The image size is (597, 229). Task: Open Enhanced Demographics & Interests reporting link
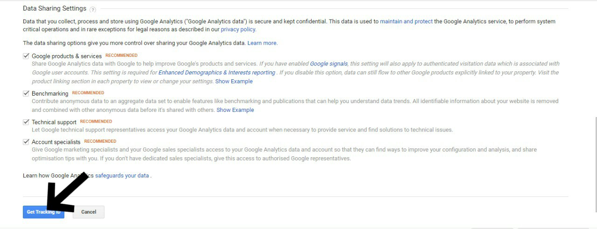(x=217, y=73)
